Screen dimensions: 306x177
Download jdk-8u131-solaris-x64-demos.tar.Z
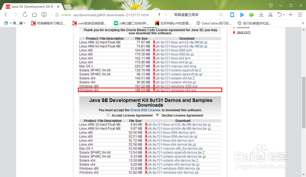(x=173, y=160)
